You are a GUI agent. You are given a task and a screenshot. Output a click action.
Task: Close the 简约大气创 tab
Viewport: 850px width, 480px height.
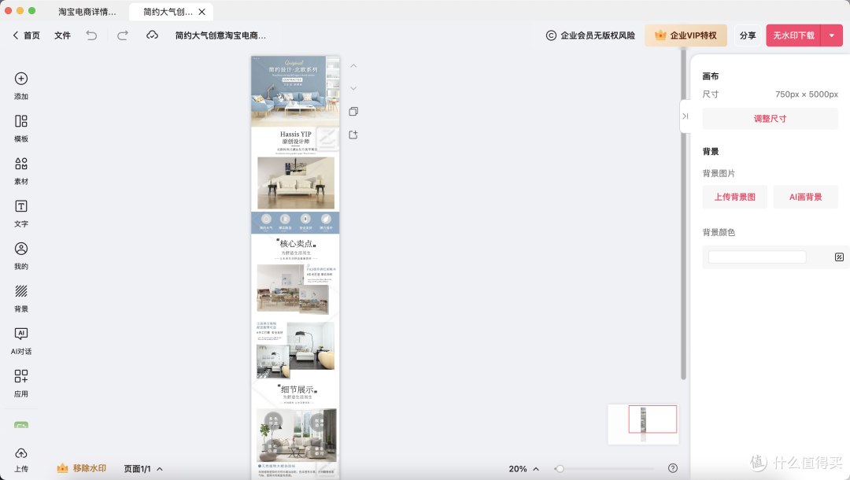click(201, 11)
